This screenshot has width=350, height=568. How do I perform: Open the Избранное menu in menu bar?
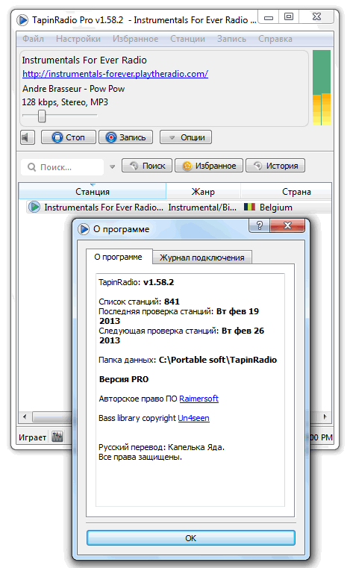click(136, 39)
